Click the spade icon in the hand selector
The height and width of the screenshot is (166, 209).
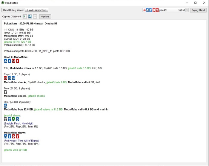144,10
